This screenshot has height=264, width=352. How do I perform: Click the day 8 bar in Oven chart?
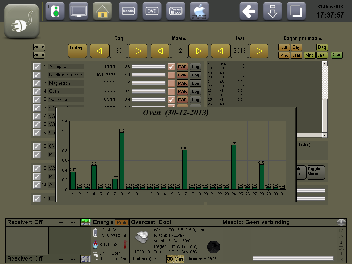pos(122,161)
